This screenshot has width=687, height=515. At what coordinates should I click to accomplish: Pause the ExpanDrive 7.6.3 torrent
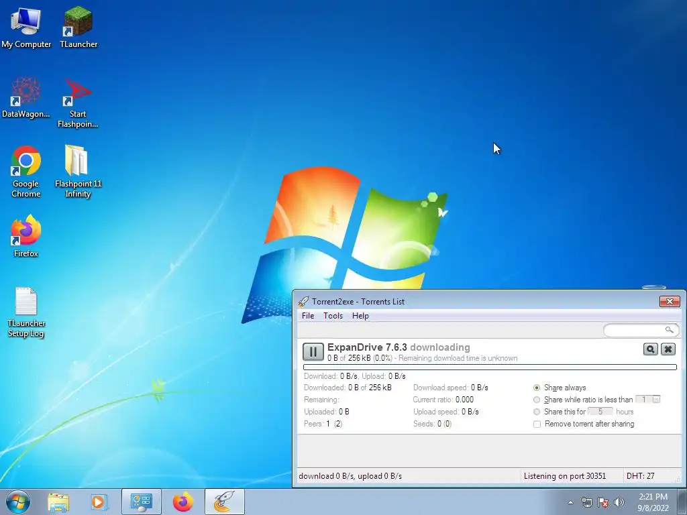click(313, 351)
